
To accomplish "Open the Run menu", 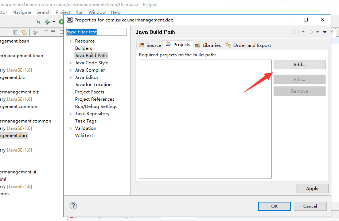I will click(x=79, y=12).
